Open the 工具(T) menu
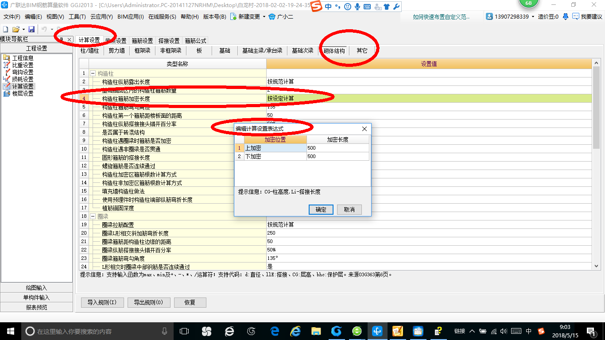Screen dimensions: 605x340 (x=77, y=17)
